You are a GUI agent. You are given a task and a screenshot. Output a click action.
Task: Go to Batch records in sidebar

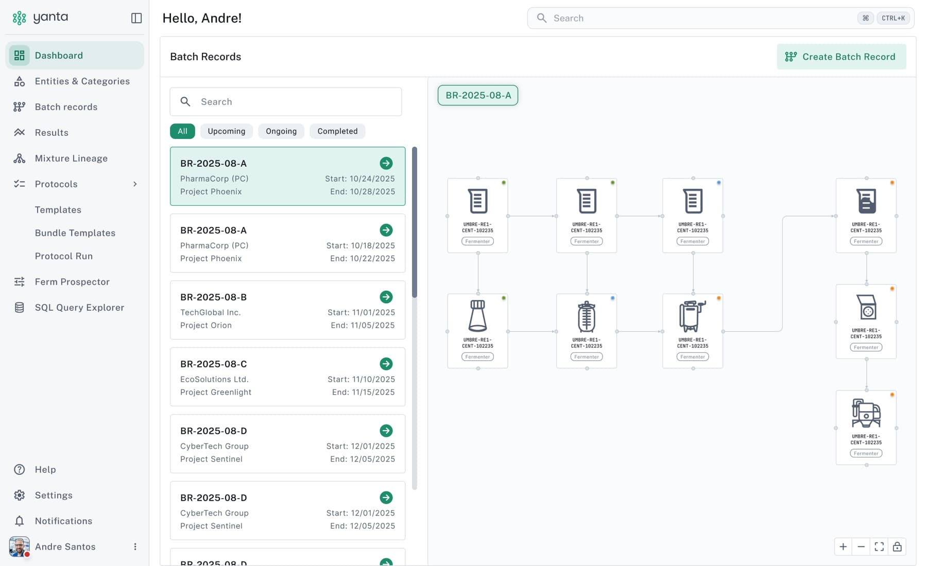click(x=75, y=107)
